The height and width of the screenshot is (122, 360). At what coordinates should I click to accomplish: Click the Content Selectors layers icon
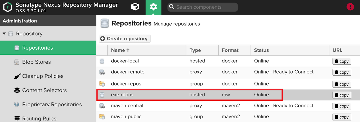[17, 90]
